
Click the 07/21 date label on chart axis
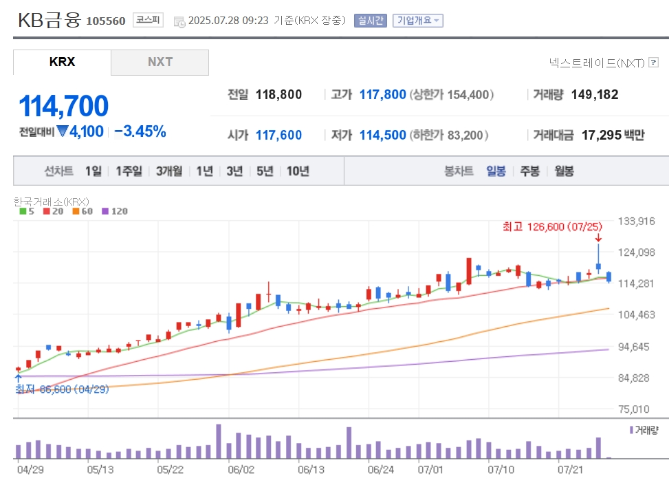coord(570,470)
